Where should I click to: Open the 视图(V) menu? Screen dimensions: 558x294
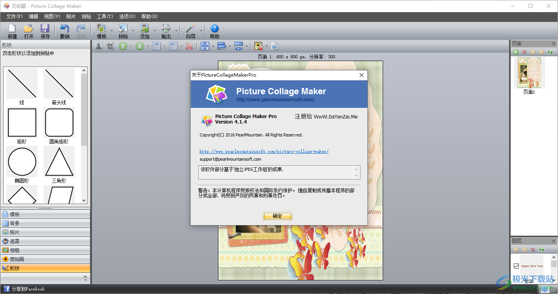pos(52,16)
